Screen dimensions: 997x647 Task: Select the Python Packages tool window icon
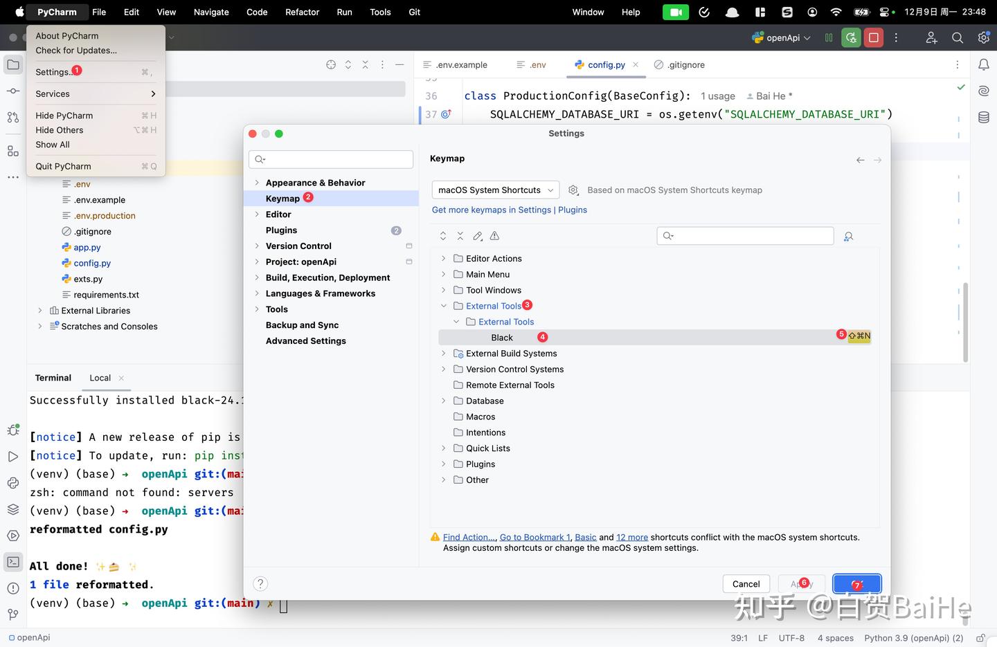12,483
